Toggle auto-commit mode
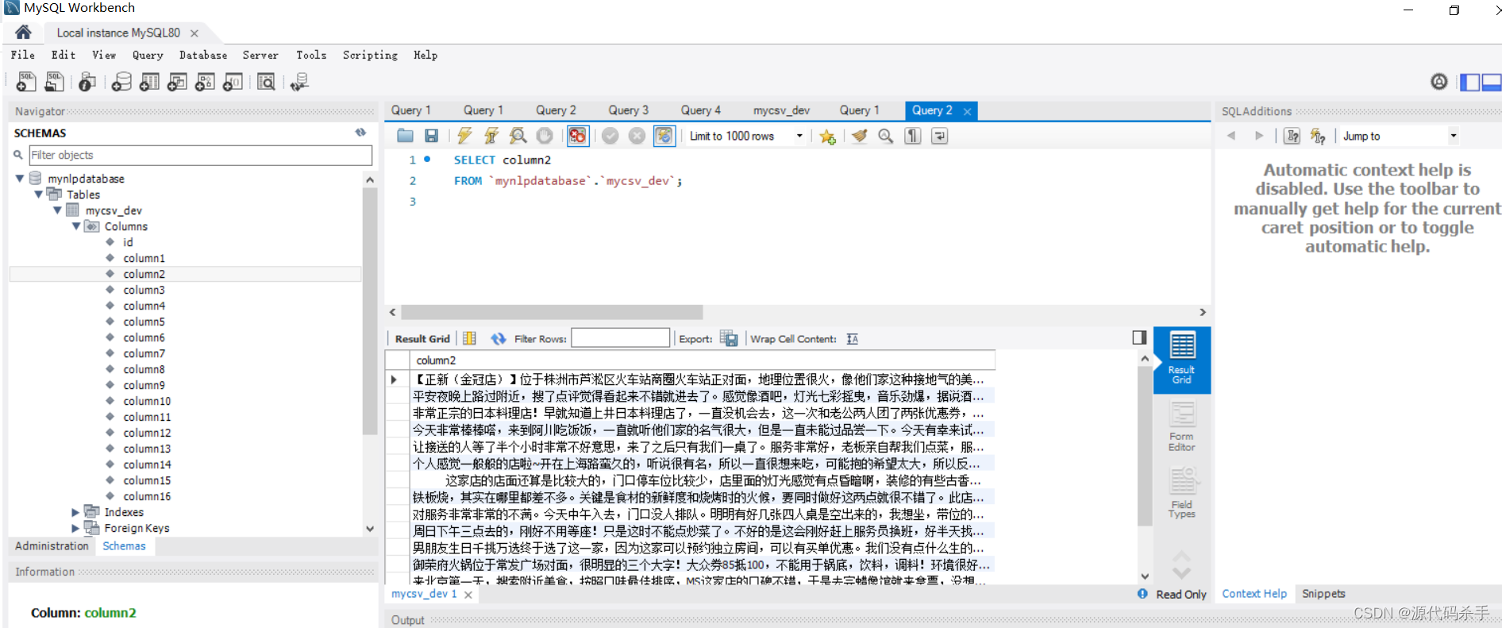 tap(664, 136)
